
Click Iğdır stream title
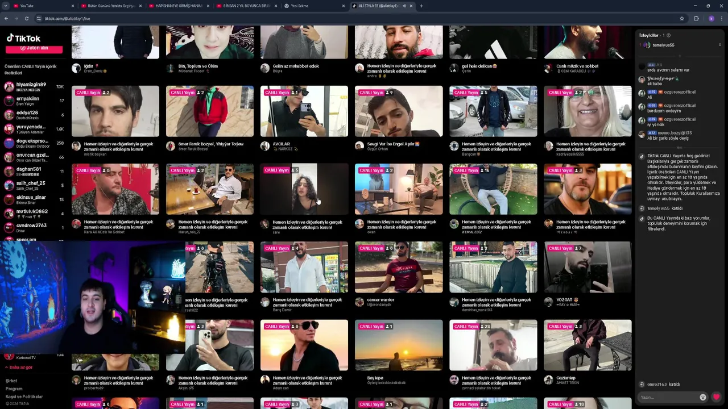91,66
